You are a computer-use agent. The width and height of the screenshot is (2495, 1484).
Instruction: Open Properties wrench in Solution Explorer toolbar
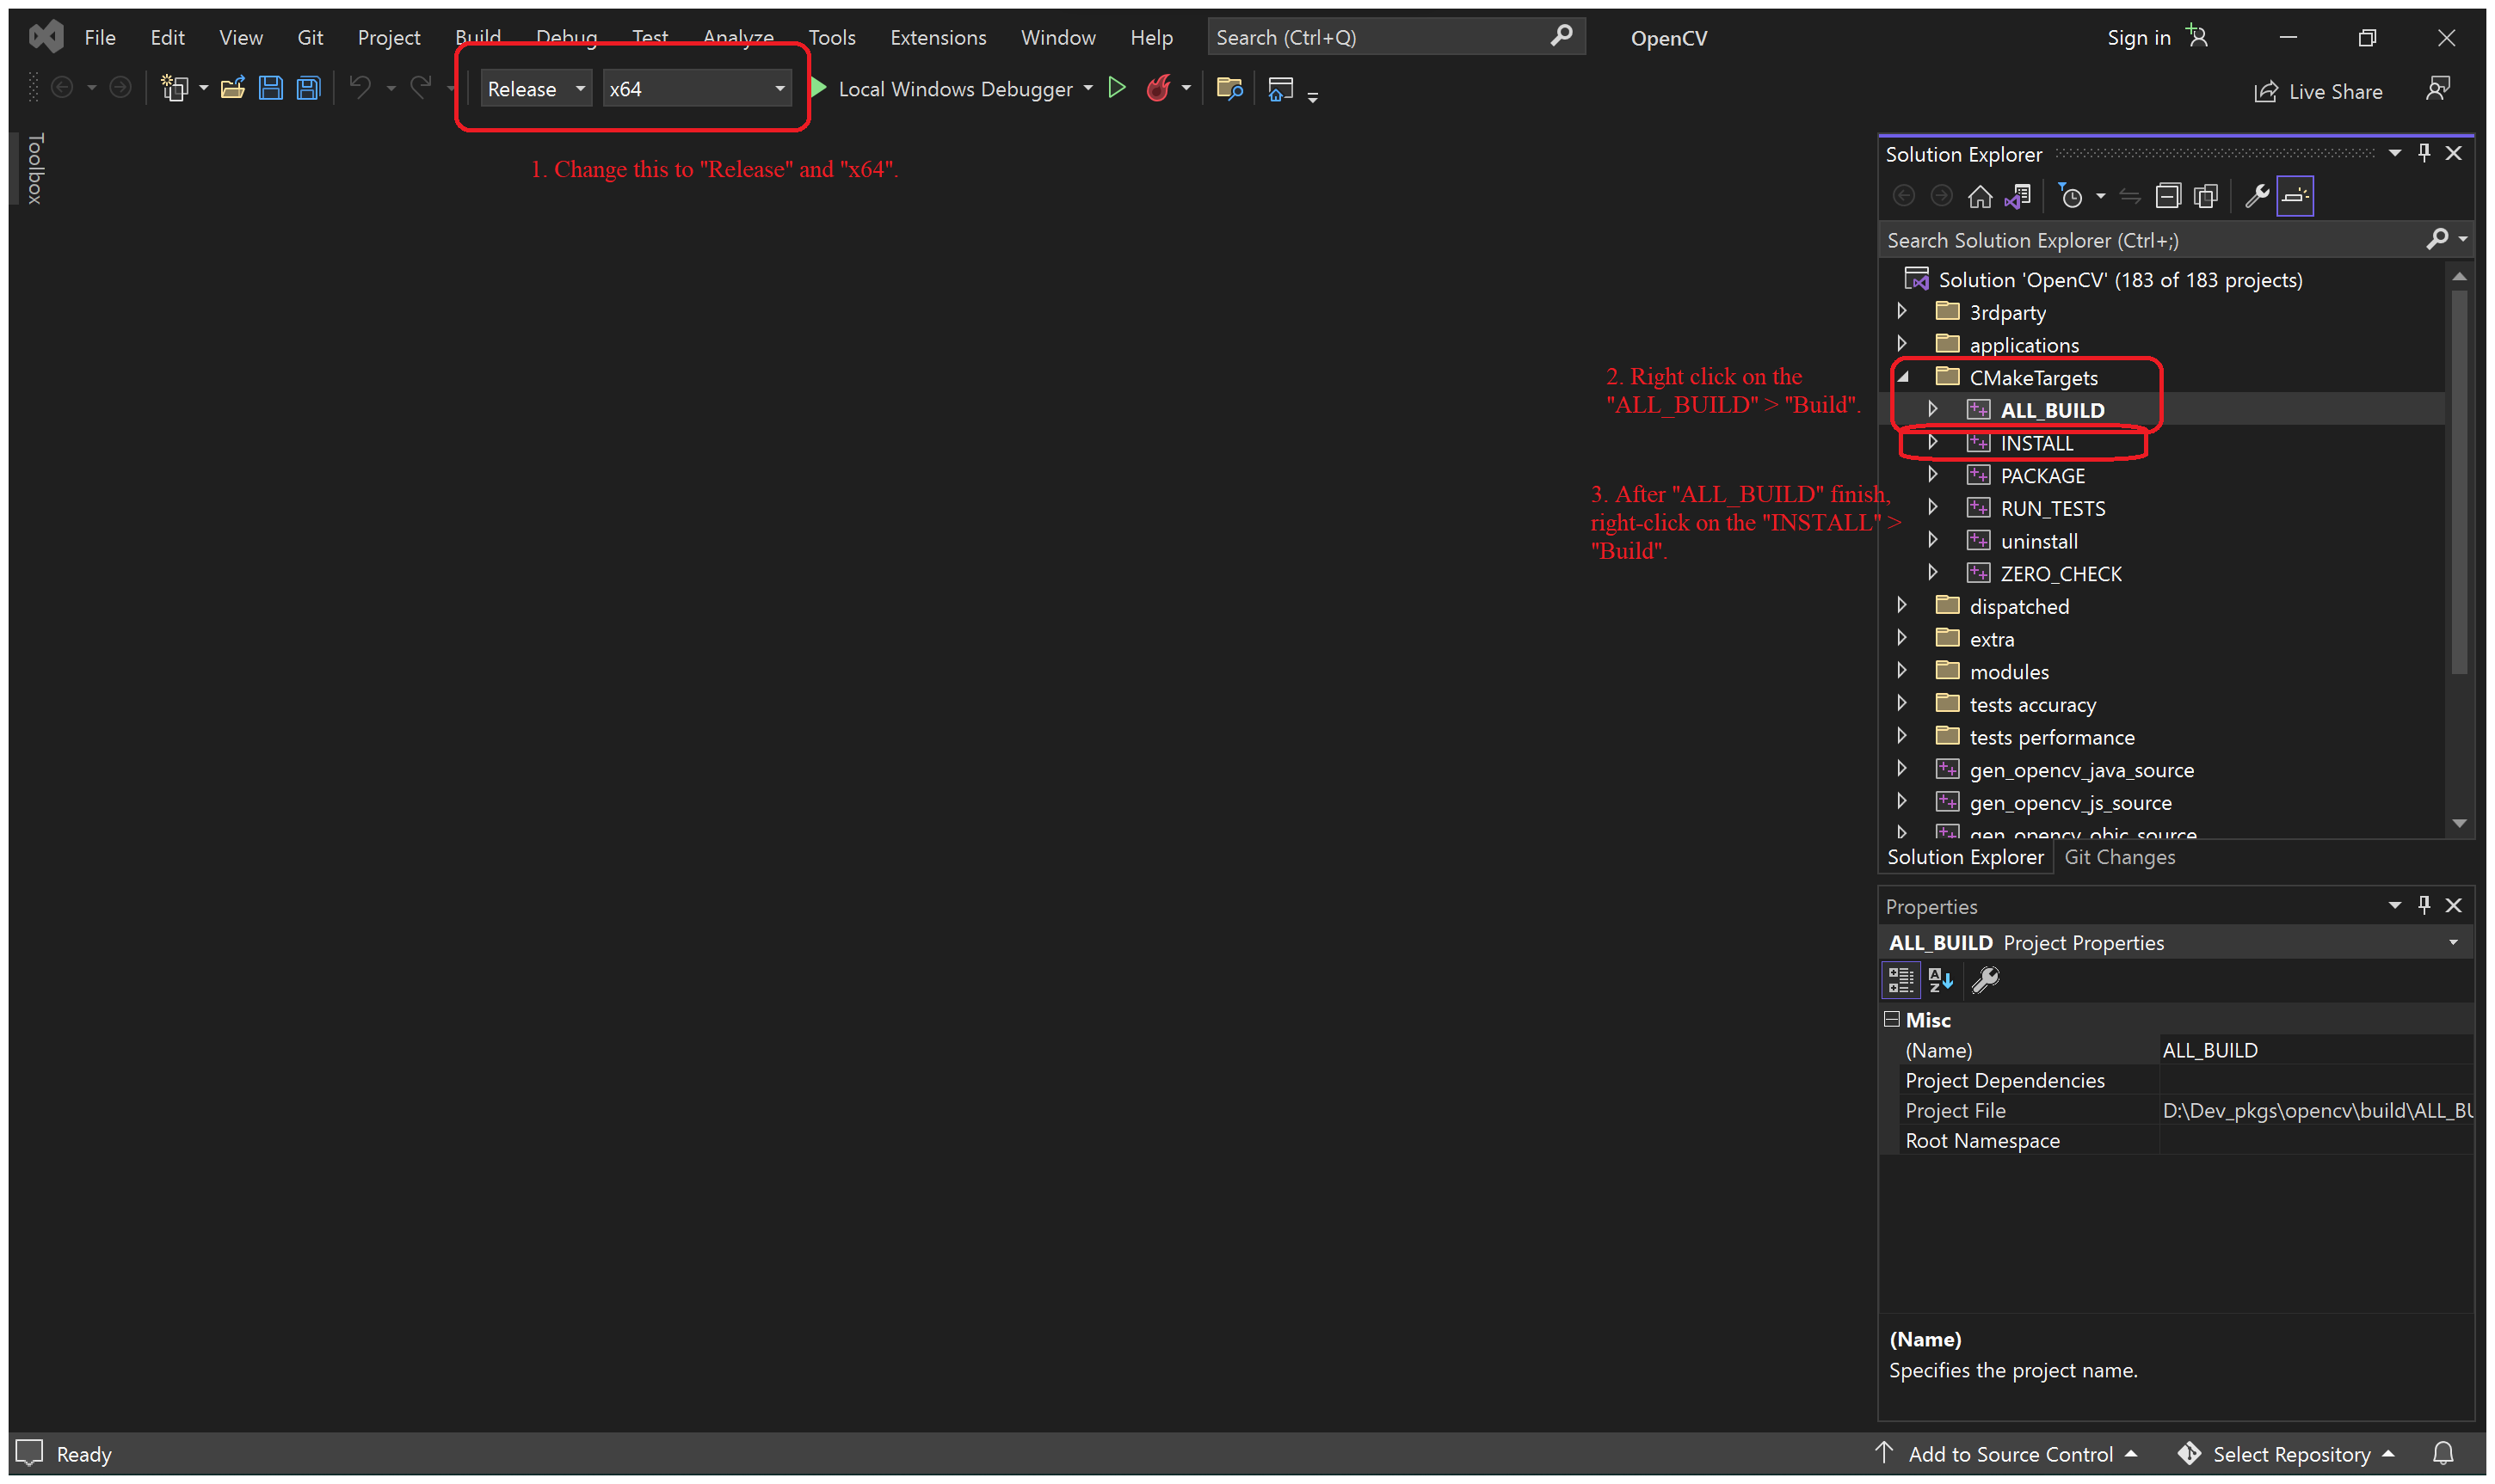(x=2257, y=197)
